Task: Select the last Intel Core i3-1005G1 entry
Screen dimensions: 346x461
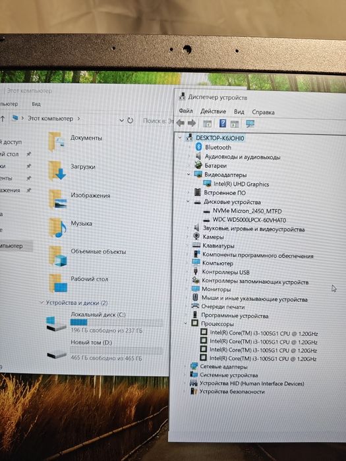Action: tap(263, 358)
